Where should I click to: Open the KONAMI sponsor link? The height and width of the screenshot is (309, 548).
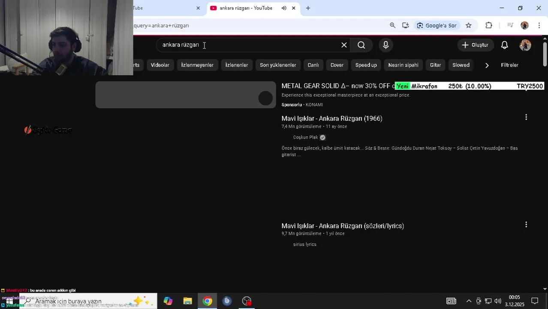(x=314, y=105)
